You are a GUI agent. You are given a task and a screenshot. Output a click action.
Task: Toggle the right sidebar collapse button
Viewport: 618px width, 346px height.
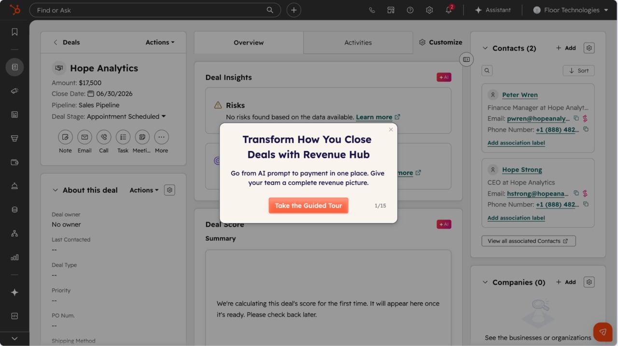coord(466,59)
